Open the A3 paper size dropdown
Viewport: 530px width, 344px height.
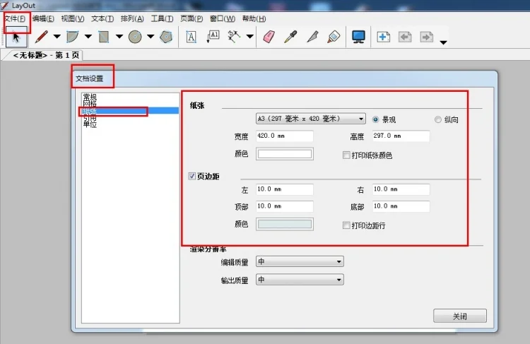(311, 119)
